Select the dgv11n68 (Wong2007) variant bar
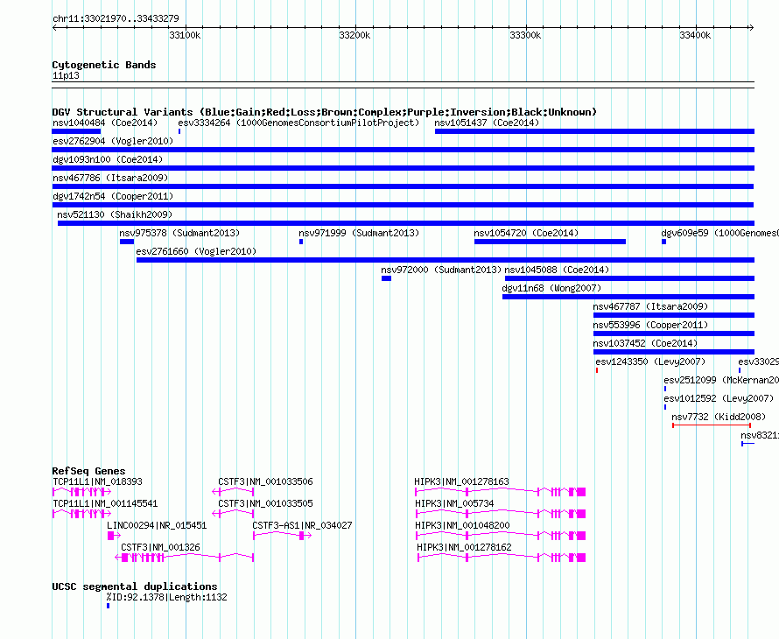Image resolution: width=779 pixels, height=639 pixels. (628, 297)
